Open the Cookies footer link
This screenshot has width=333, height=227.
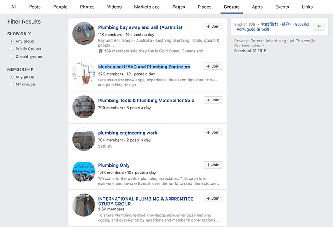tap(241, 46)
